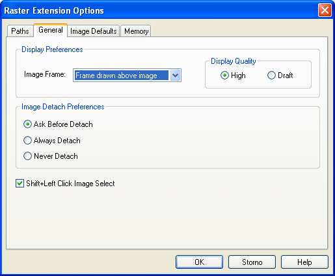Image resolution: width=335 pixels, height=276 pixels.
Task: Open Help for this dialog
Action: point(304,262)
